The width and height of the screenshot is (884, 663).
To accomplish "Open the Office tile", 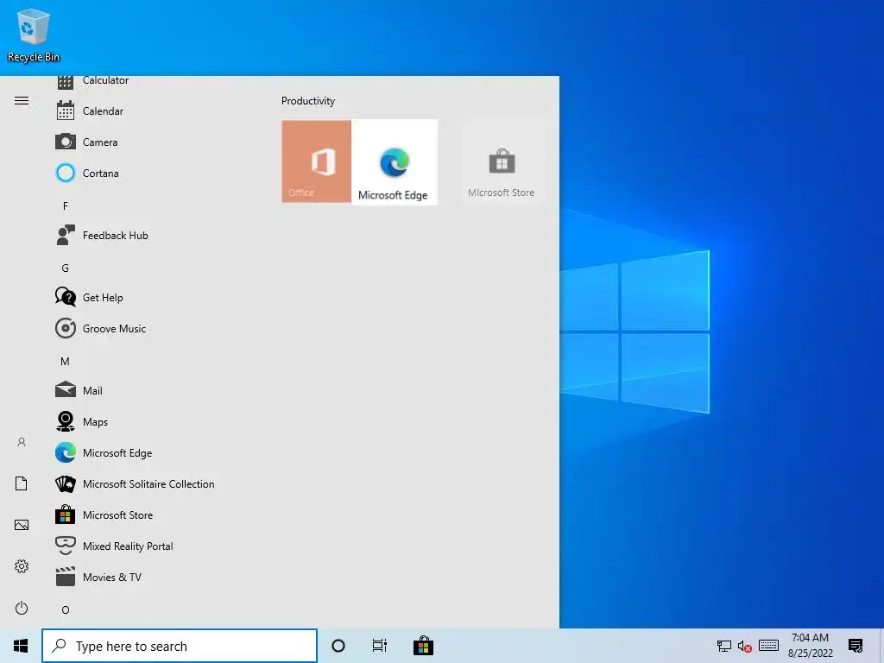I will [316, 161].
